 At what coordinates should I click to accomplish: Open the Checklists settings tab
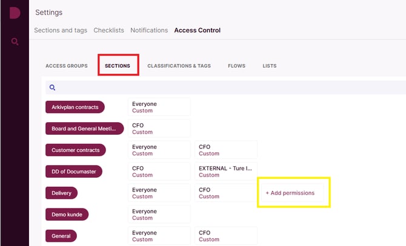pos(108,30)
